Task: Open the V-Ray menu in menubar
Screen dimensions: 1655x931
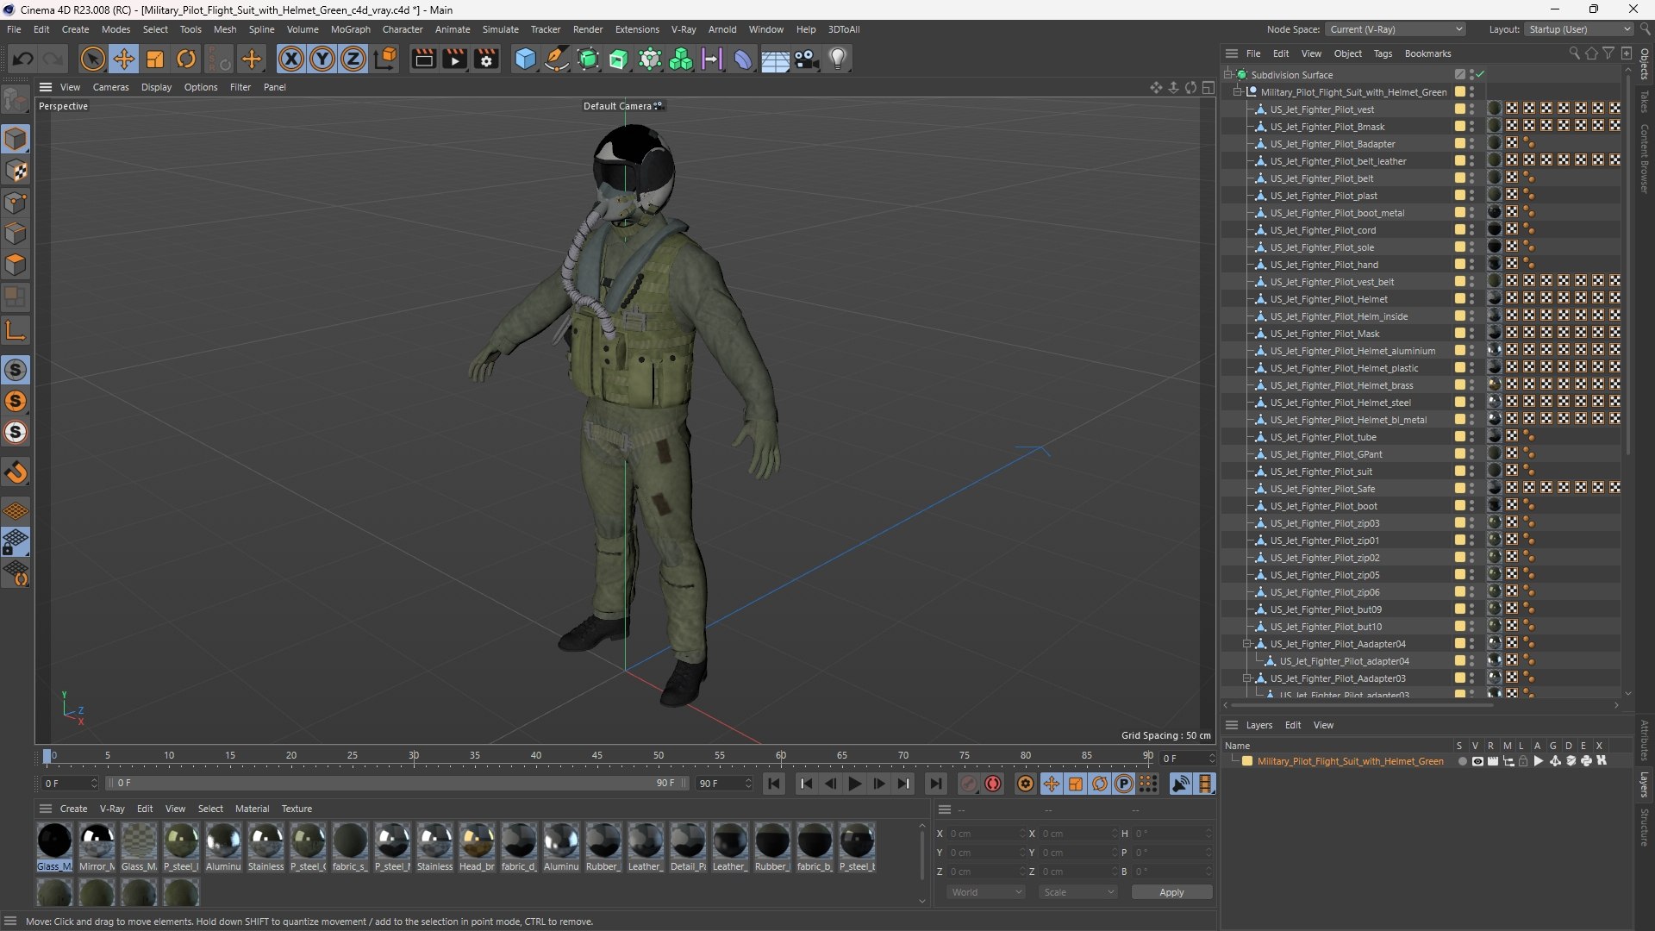Action: pyautogui.click(x=684, y=29)
